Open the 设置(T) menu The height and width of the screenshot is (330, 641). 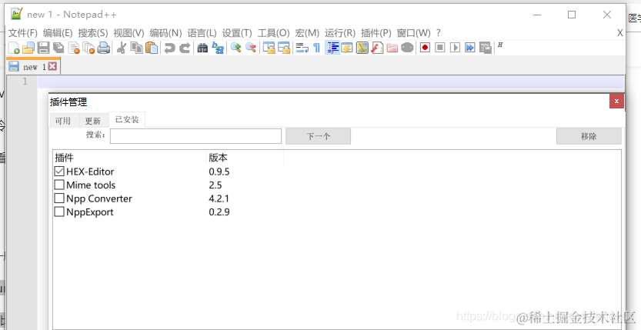tap(237, 33)
